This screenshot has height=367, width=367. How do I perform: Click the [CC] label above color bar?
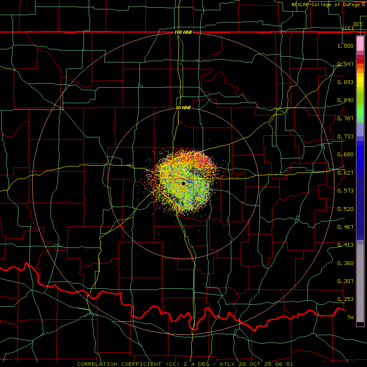(x=348, y=28)
